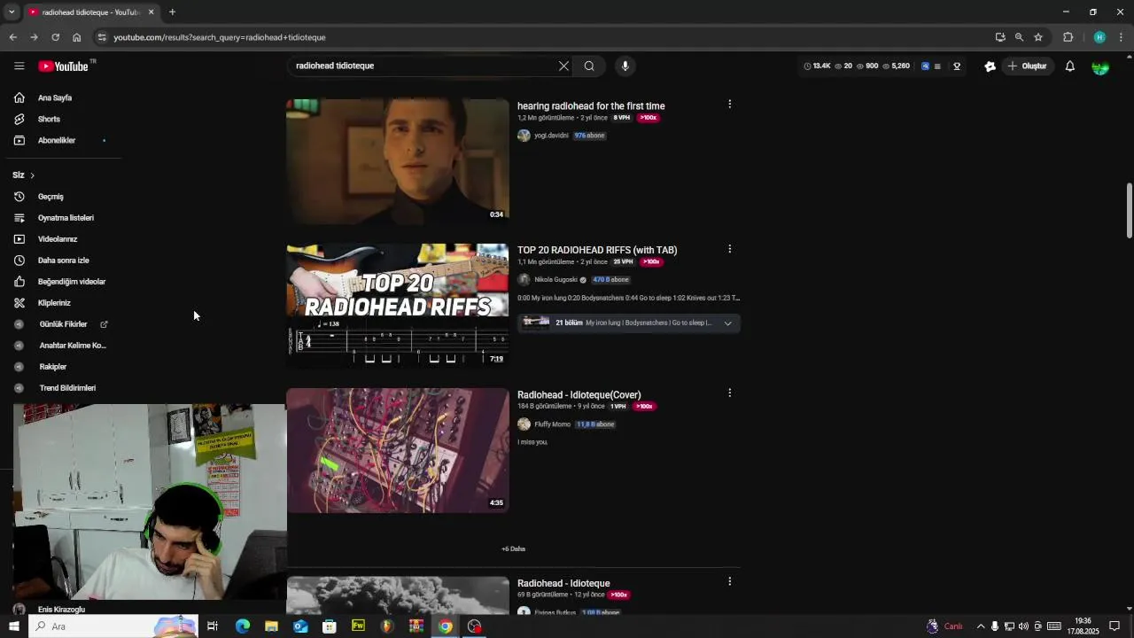Open more options for Radiohead - Idioteque video
1134x638 pixels.
729,581
